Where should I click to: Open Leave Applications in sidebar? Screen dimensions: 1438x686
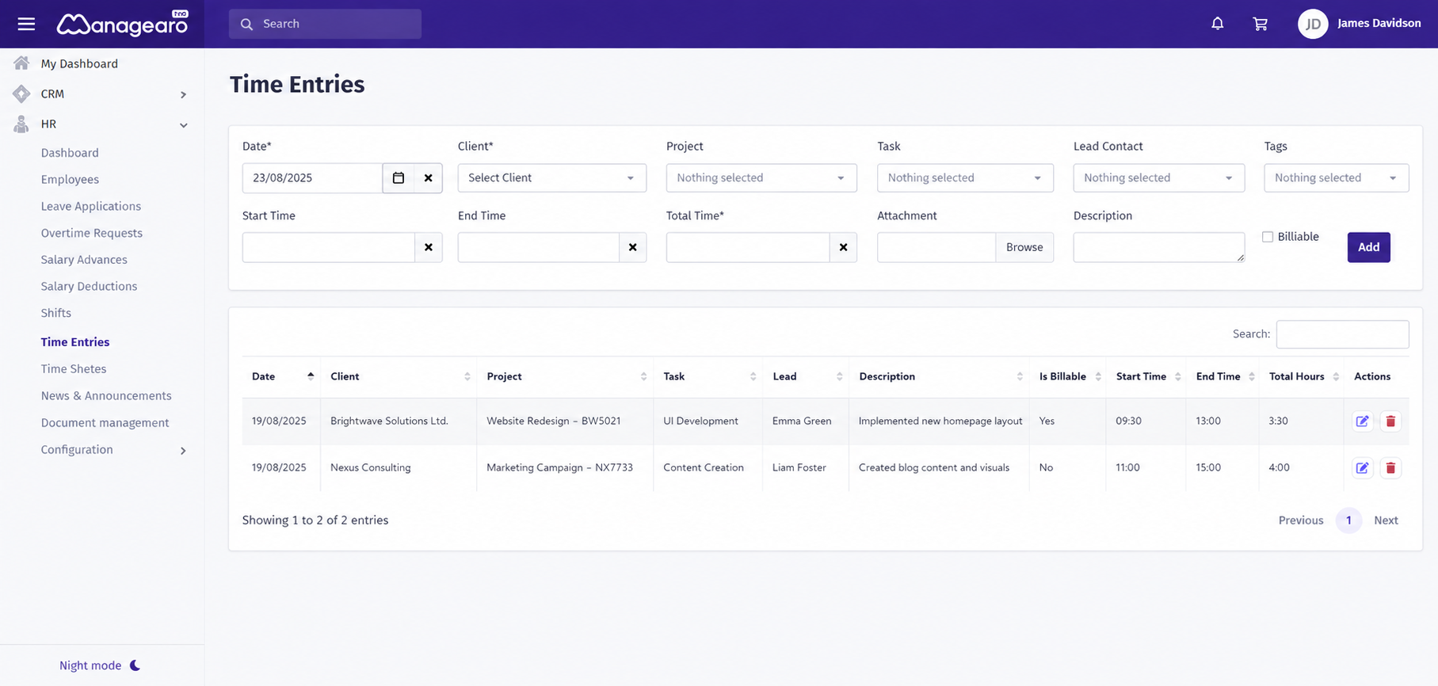tap(91, 206)
